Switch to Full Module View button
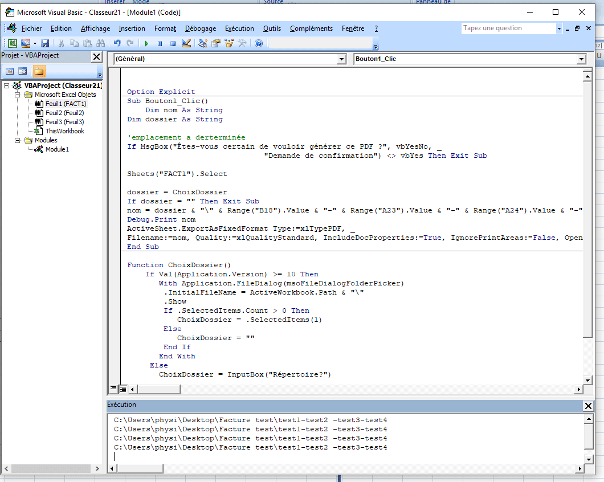Viewport: 604px width, 482px height. coord(123,389)
